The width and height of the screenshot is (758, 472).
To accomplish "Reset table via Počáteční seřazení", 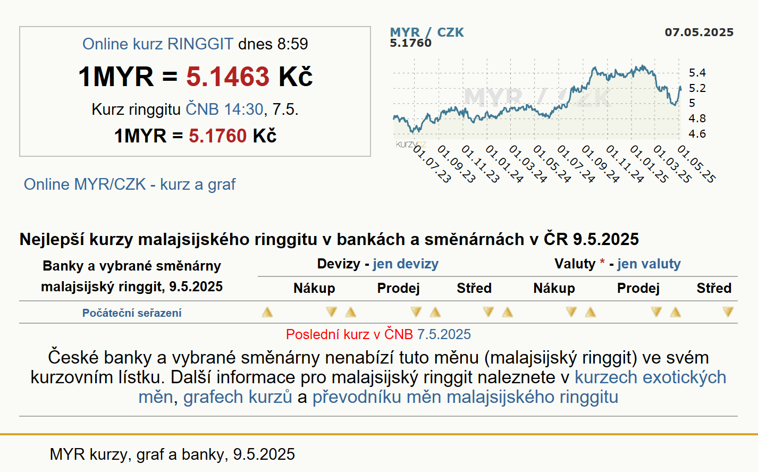I will (x=132, y=313).
